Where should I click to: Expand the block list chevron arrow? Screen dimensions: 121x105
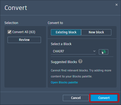(x=94, y=51)
